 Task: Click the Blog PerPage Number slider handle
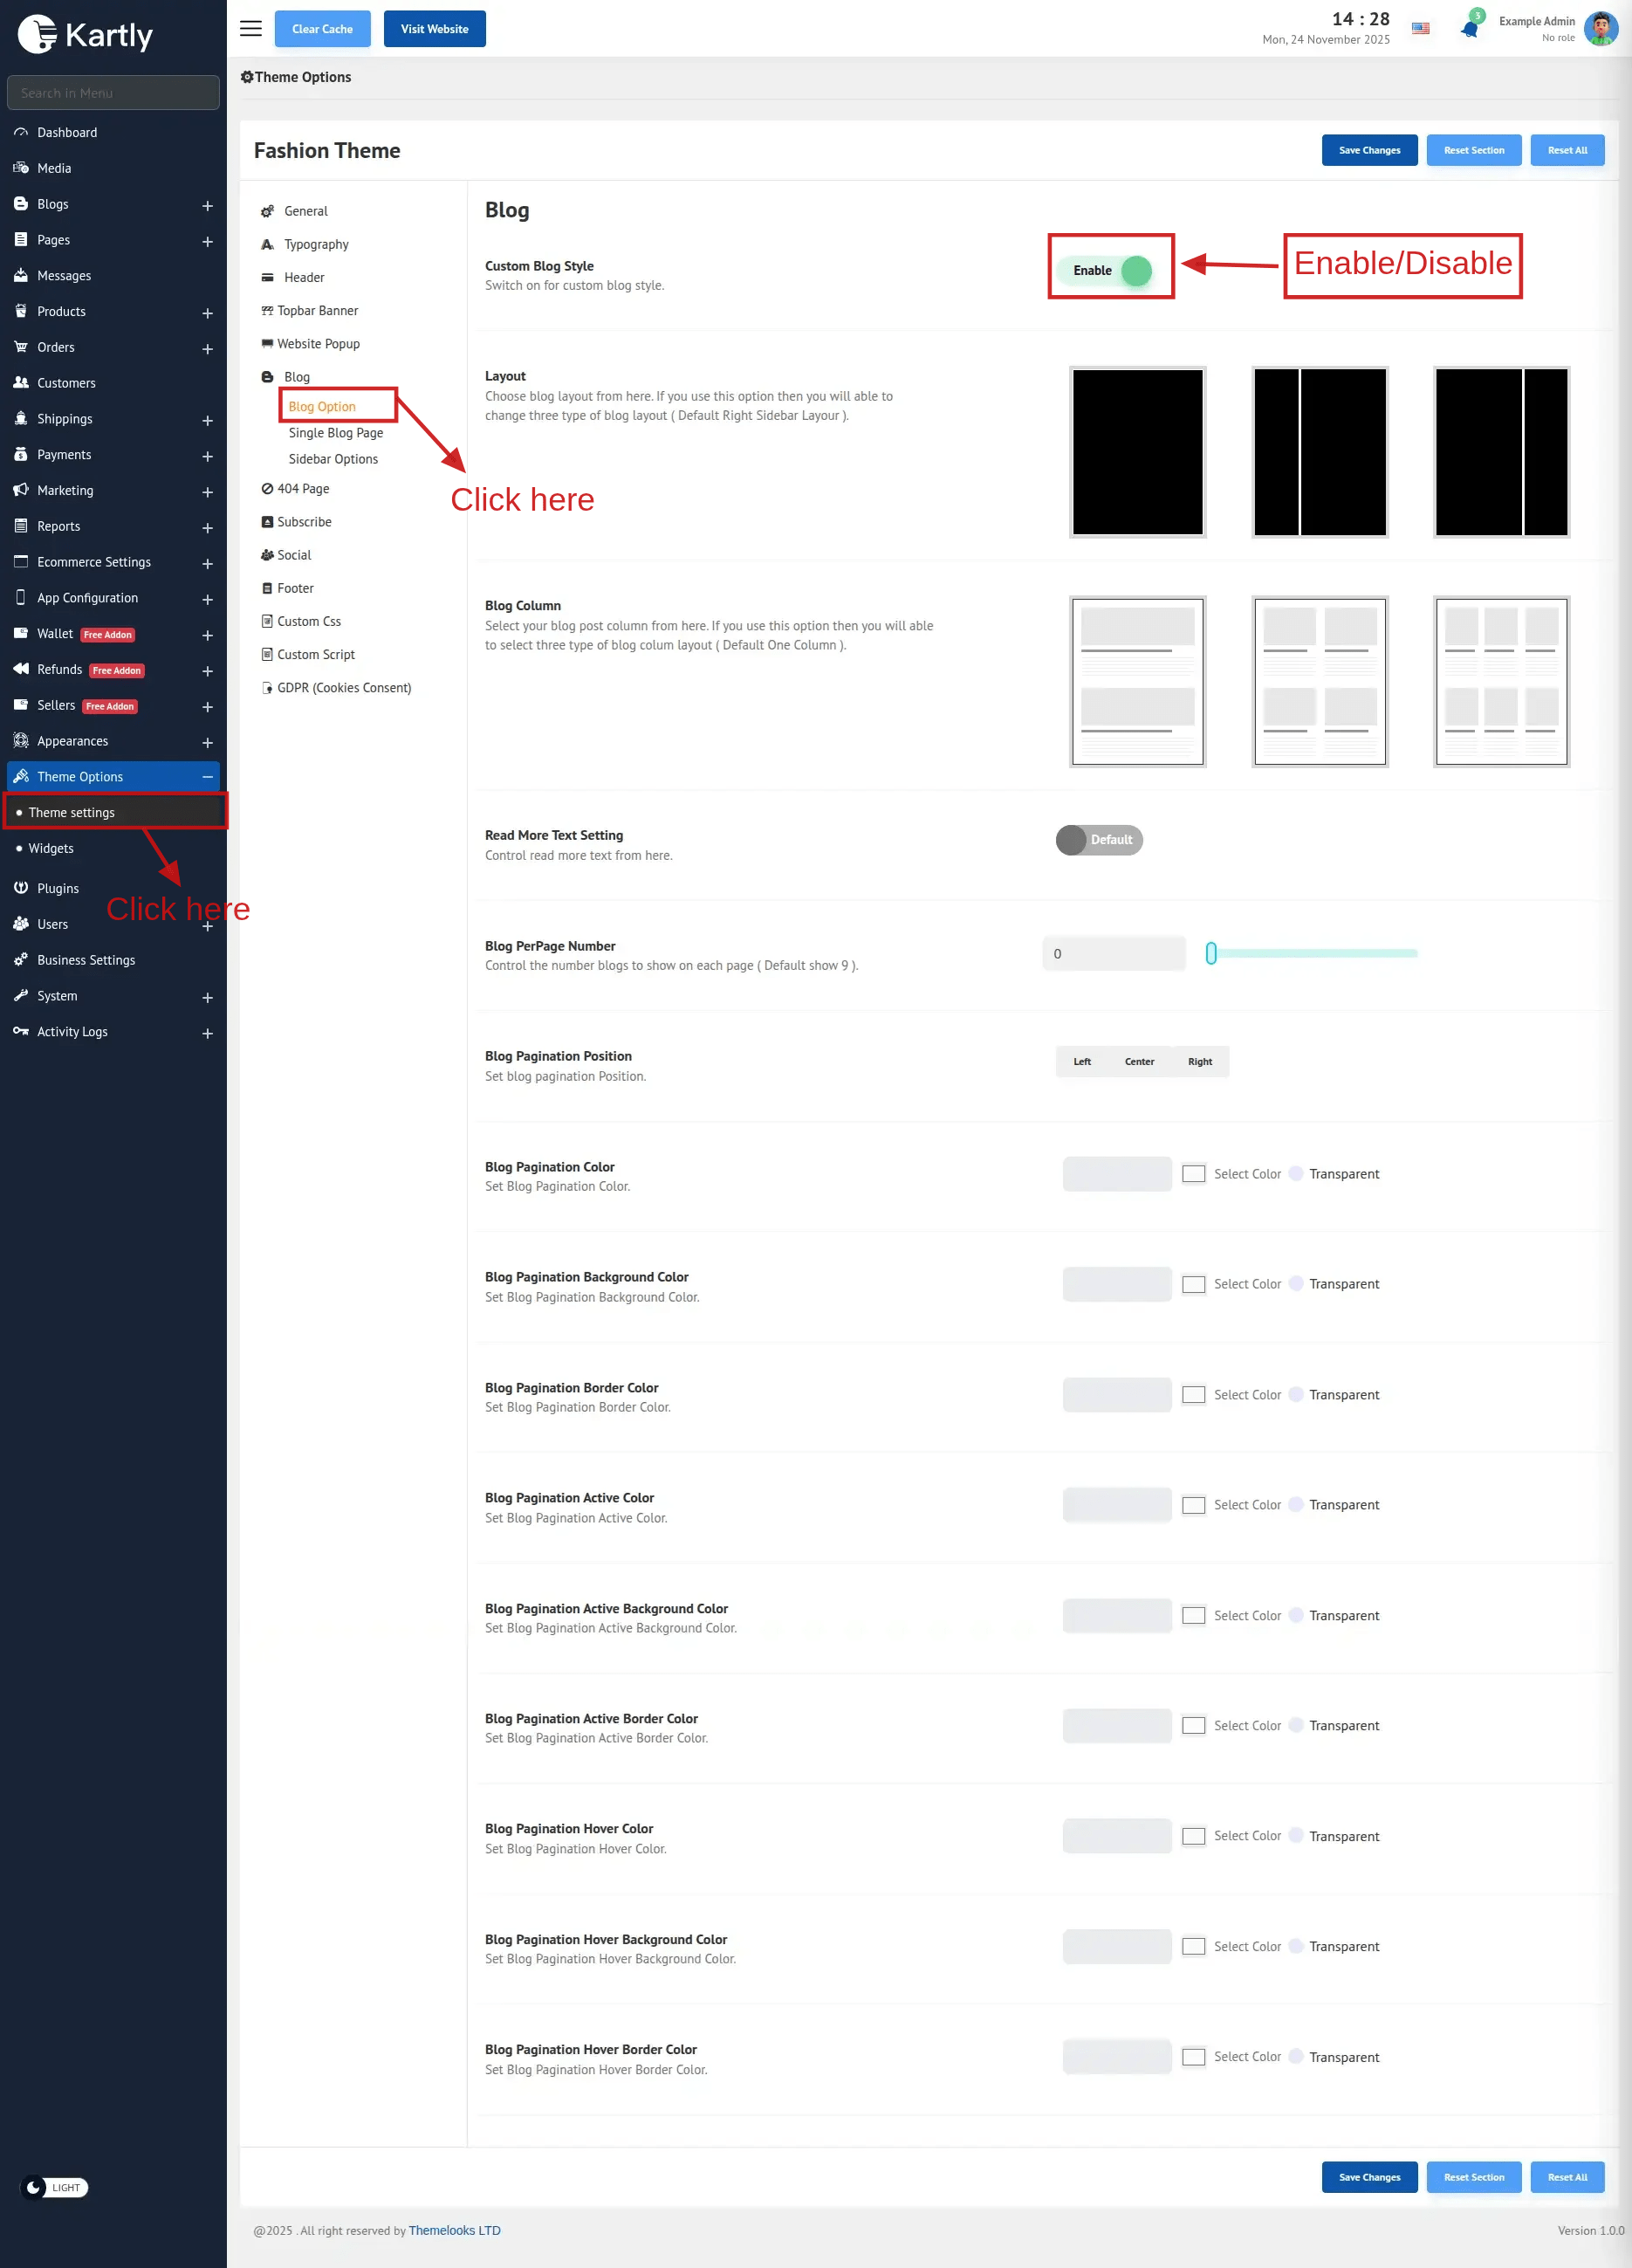point(1211,954)
